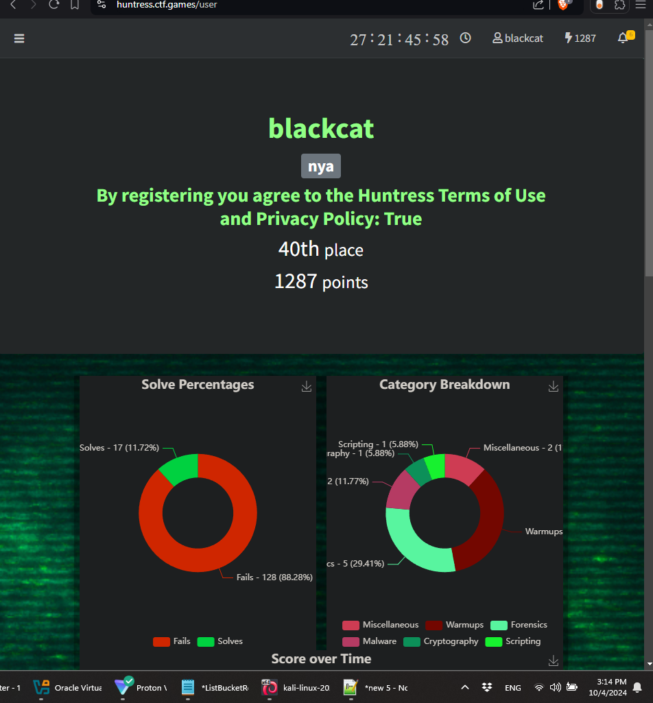This screenshot has height=703, width=653.
Task: Open the browser main menu
Action: [x=641, y=5]
